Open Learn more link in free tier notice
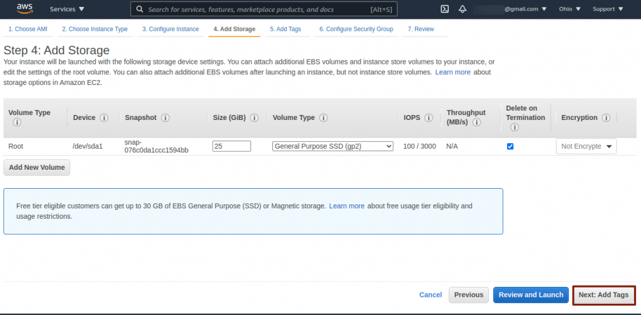The width and height of the screenshot is (641, 315). click(x=347, y=206)
